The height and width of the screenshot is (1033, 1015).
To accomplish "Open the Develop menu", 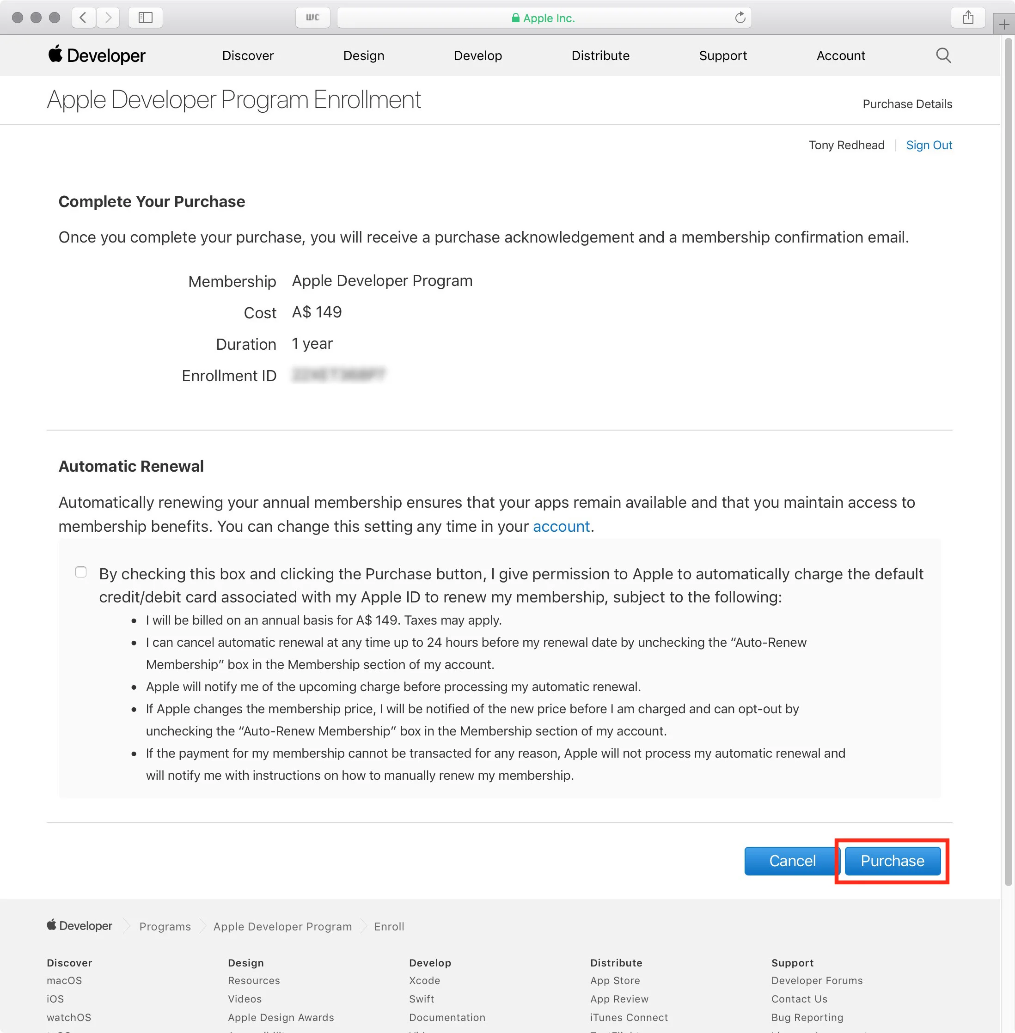I will pyautogui.click(x=477, y=55).
